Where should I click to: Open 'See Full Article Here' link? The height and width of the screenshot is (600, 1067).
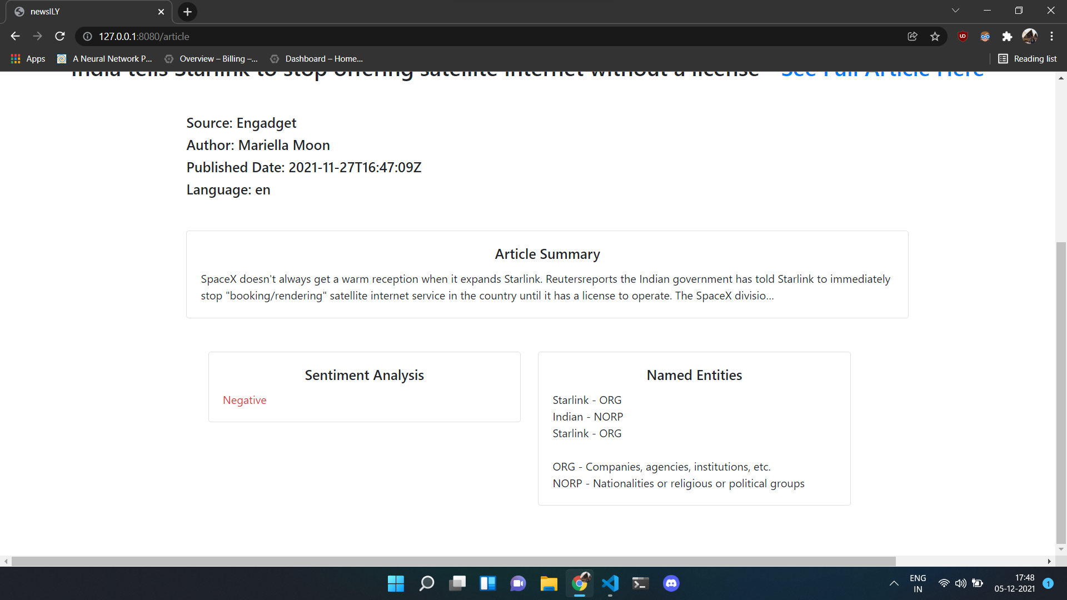point(882,73)
